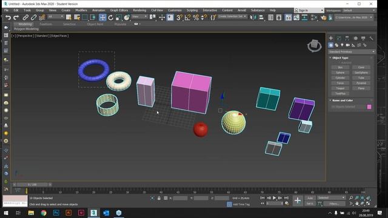
Task: Activate the Select and Rotate tool
Action: [x=110, y=18]
